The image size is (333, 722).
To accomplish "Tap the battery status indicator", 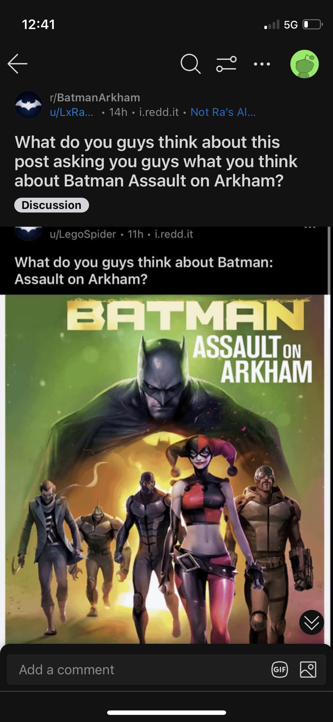I will 313,24.
